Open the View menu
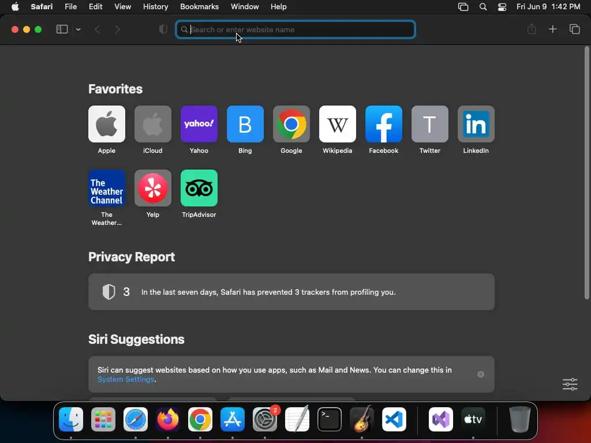591x443 pixels. [x=122, y=7]
